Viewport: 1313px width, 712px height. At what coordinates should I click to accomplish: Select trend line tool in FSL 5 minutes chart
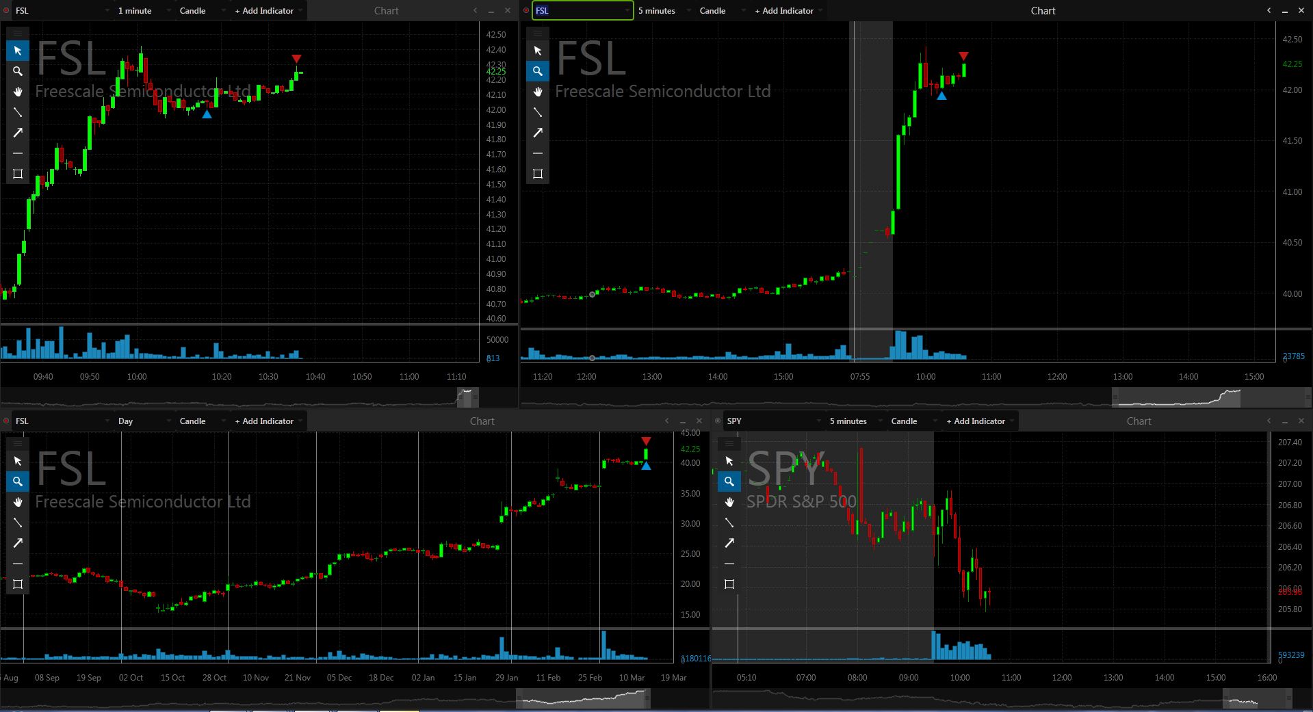pos(538,112)
